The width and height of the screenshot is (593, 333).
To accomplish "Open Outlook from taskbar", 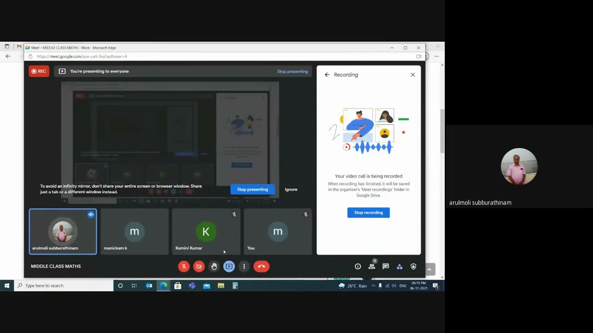I will (149, 286).
